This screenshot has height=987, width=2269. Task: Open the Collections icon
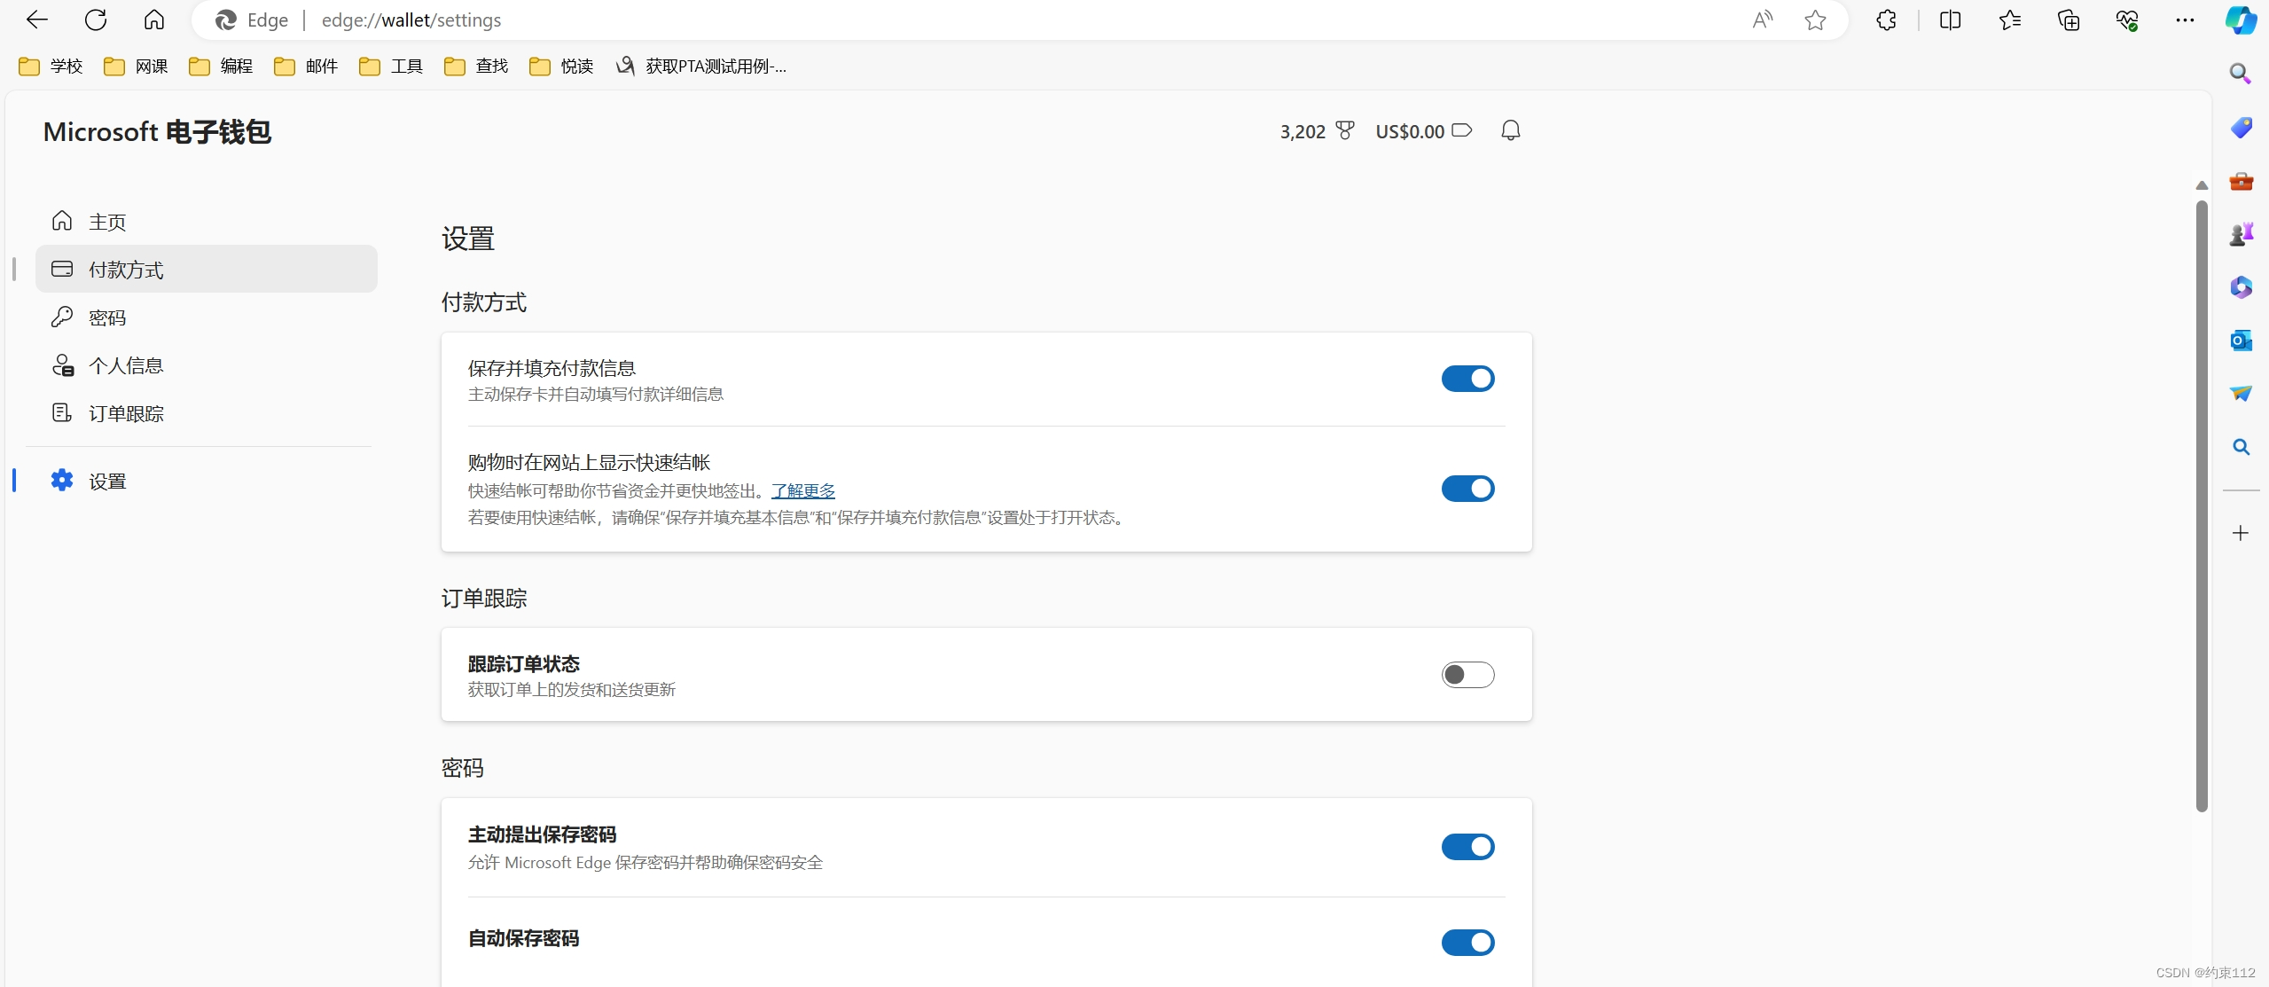point(2068,20)
